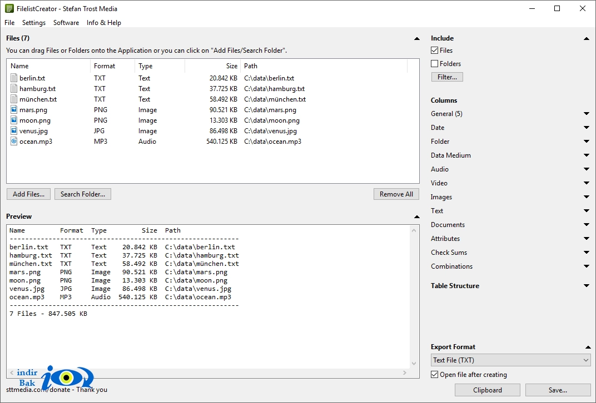Click the Add Files... button
596x403 pixels.
(x=28, y=194)
